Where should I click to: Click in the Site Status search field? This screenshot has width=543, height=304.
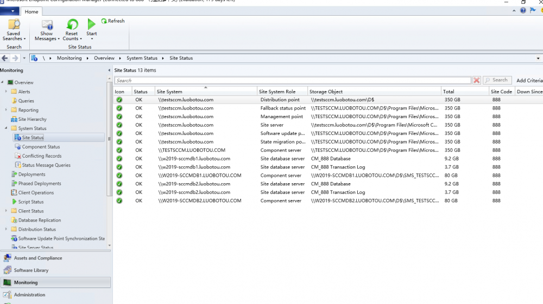tap(293, 81)
